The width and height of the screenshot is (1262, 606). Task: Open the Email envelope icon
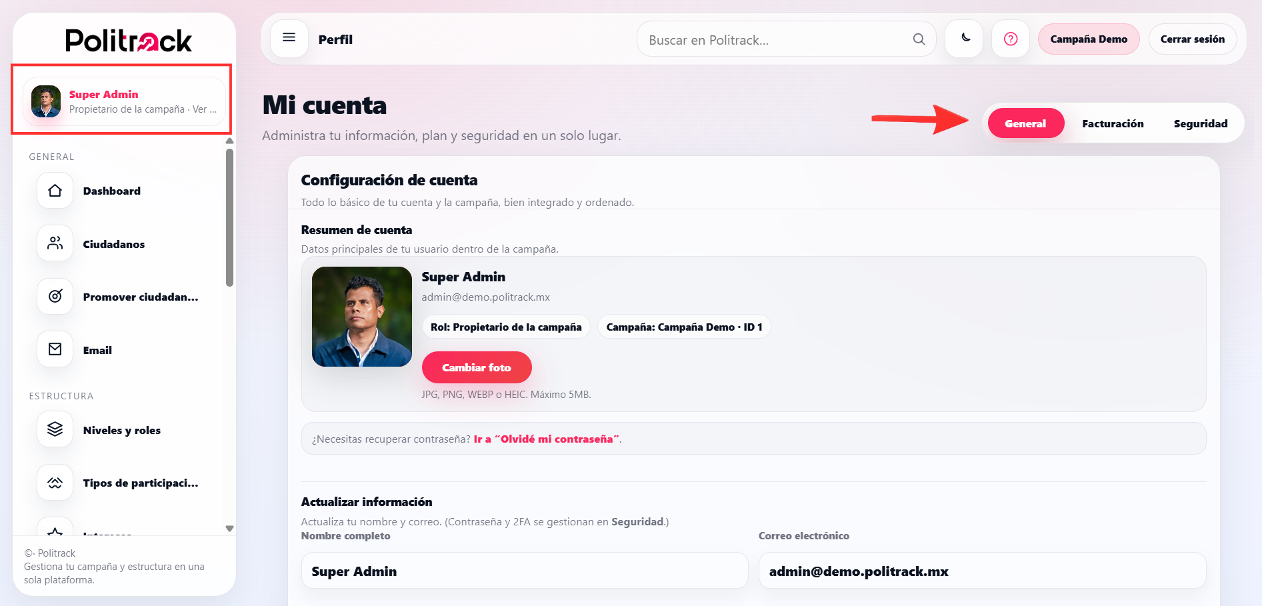tap(54, 349)
